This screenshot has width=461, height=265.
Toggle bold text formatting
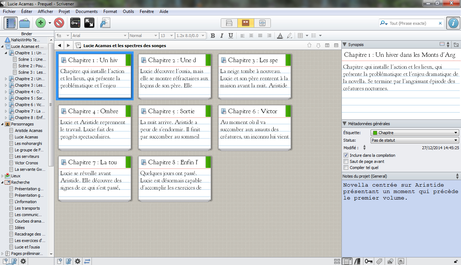coord(213,36)
